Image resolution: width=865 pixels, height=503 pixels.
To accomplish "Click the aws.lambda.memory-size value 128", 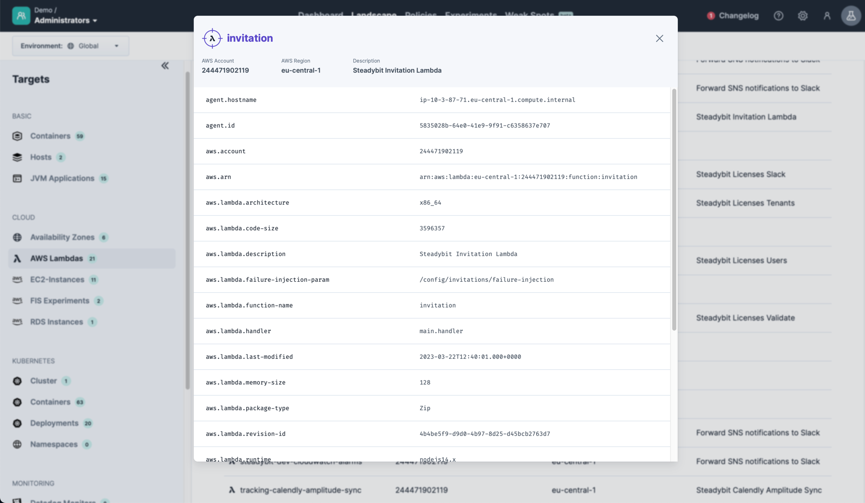I will (x=425, y=383).
